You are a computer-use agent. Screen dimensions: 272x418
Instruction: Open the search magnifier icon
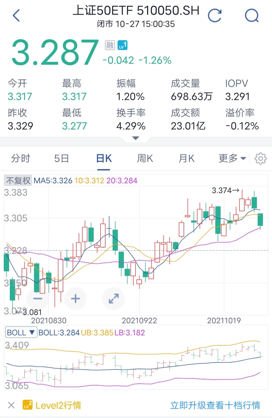252,15
